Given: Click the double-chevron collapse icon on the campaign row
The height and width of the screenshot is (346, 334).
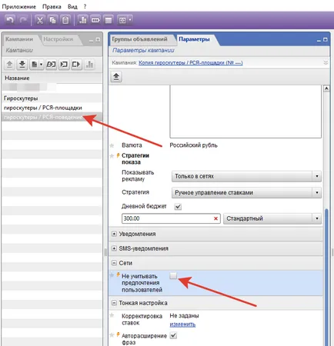Looking at the screenshot, I should pyautogui.click(x=326, y=62).
